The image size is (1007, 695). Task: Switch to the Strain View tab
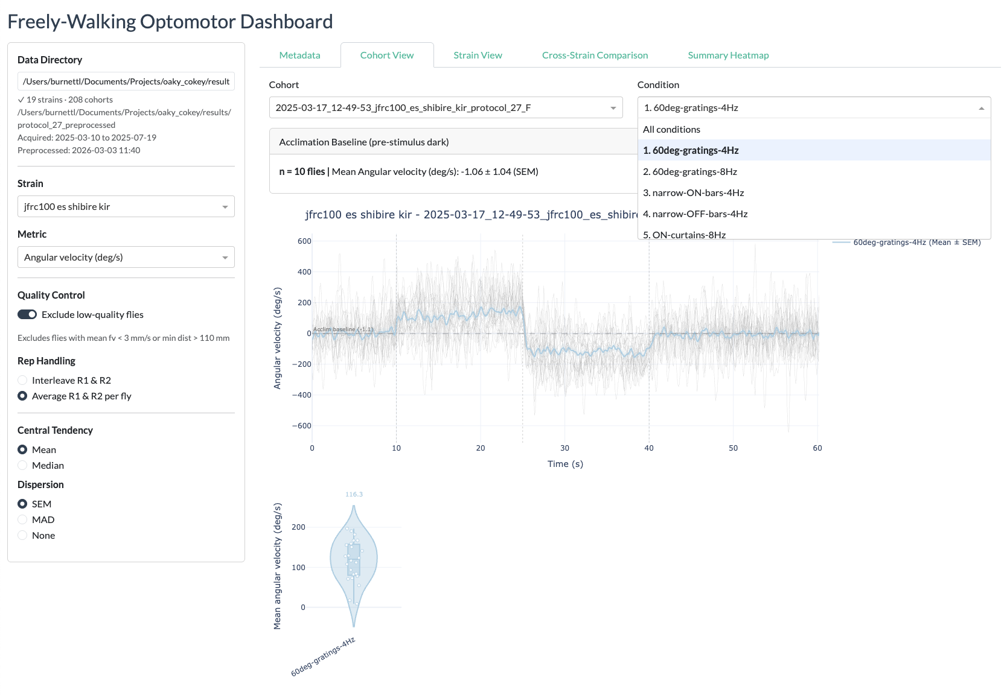pyautogui.click(x=478, y=55)
